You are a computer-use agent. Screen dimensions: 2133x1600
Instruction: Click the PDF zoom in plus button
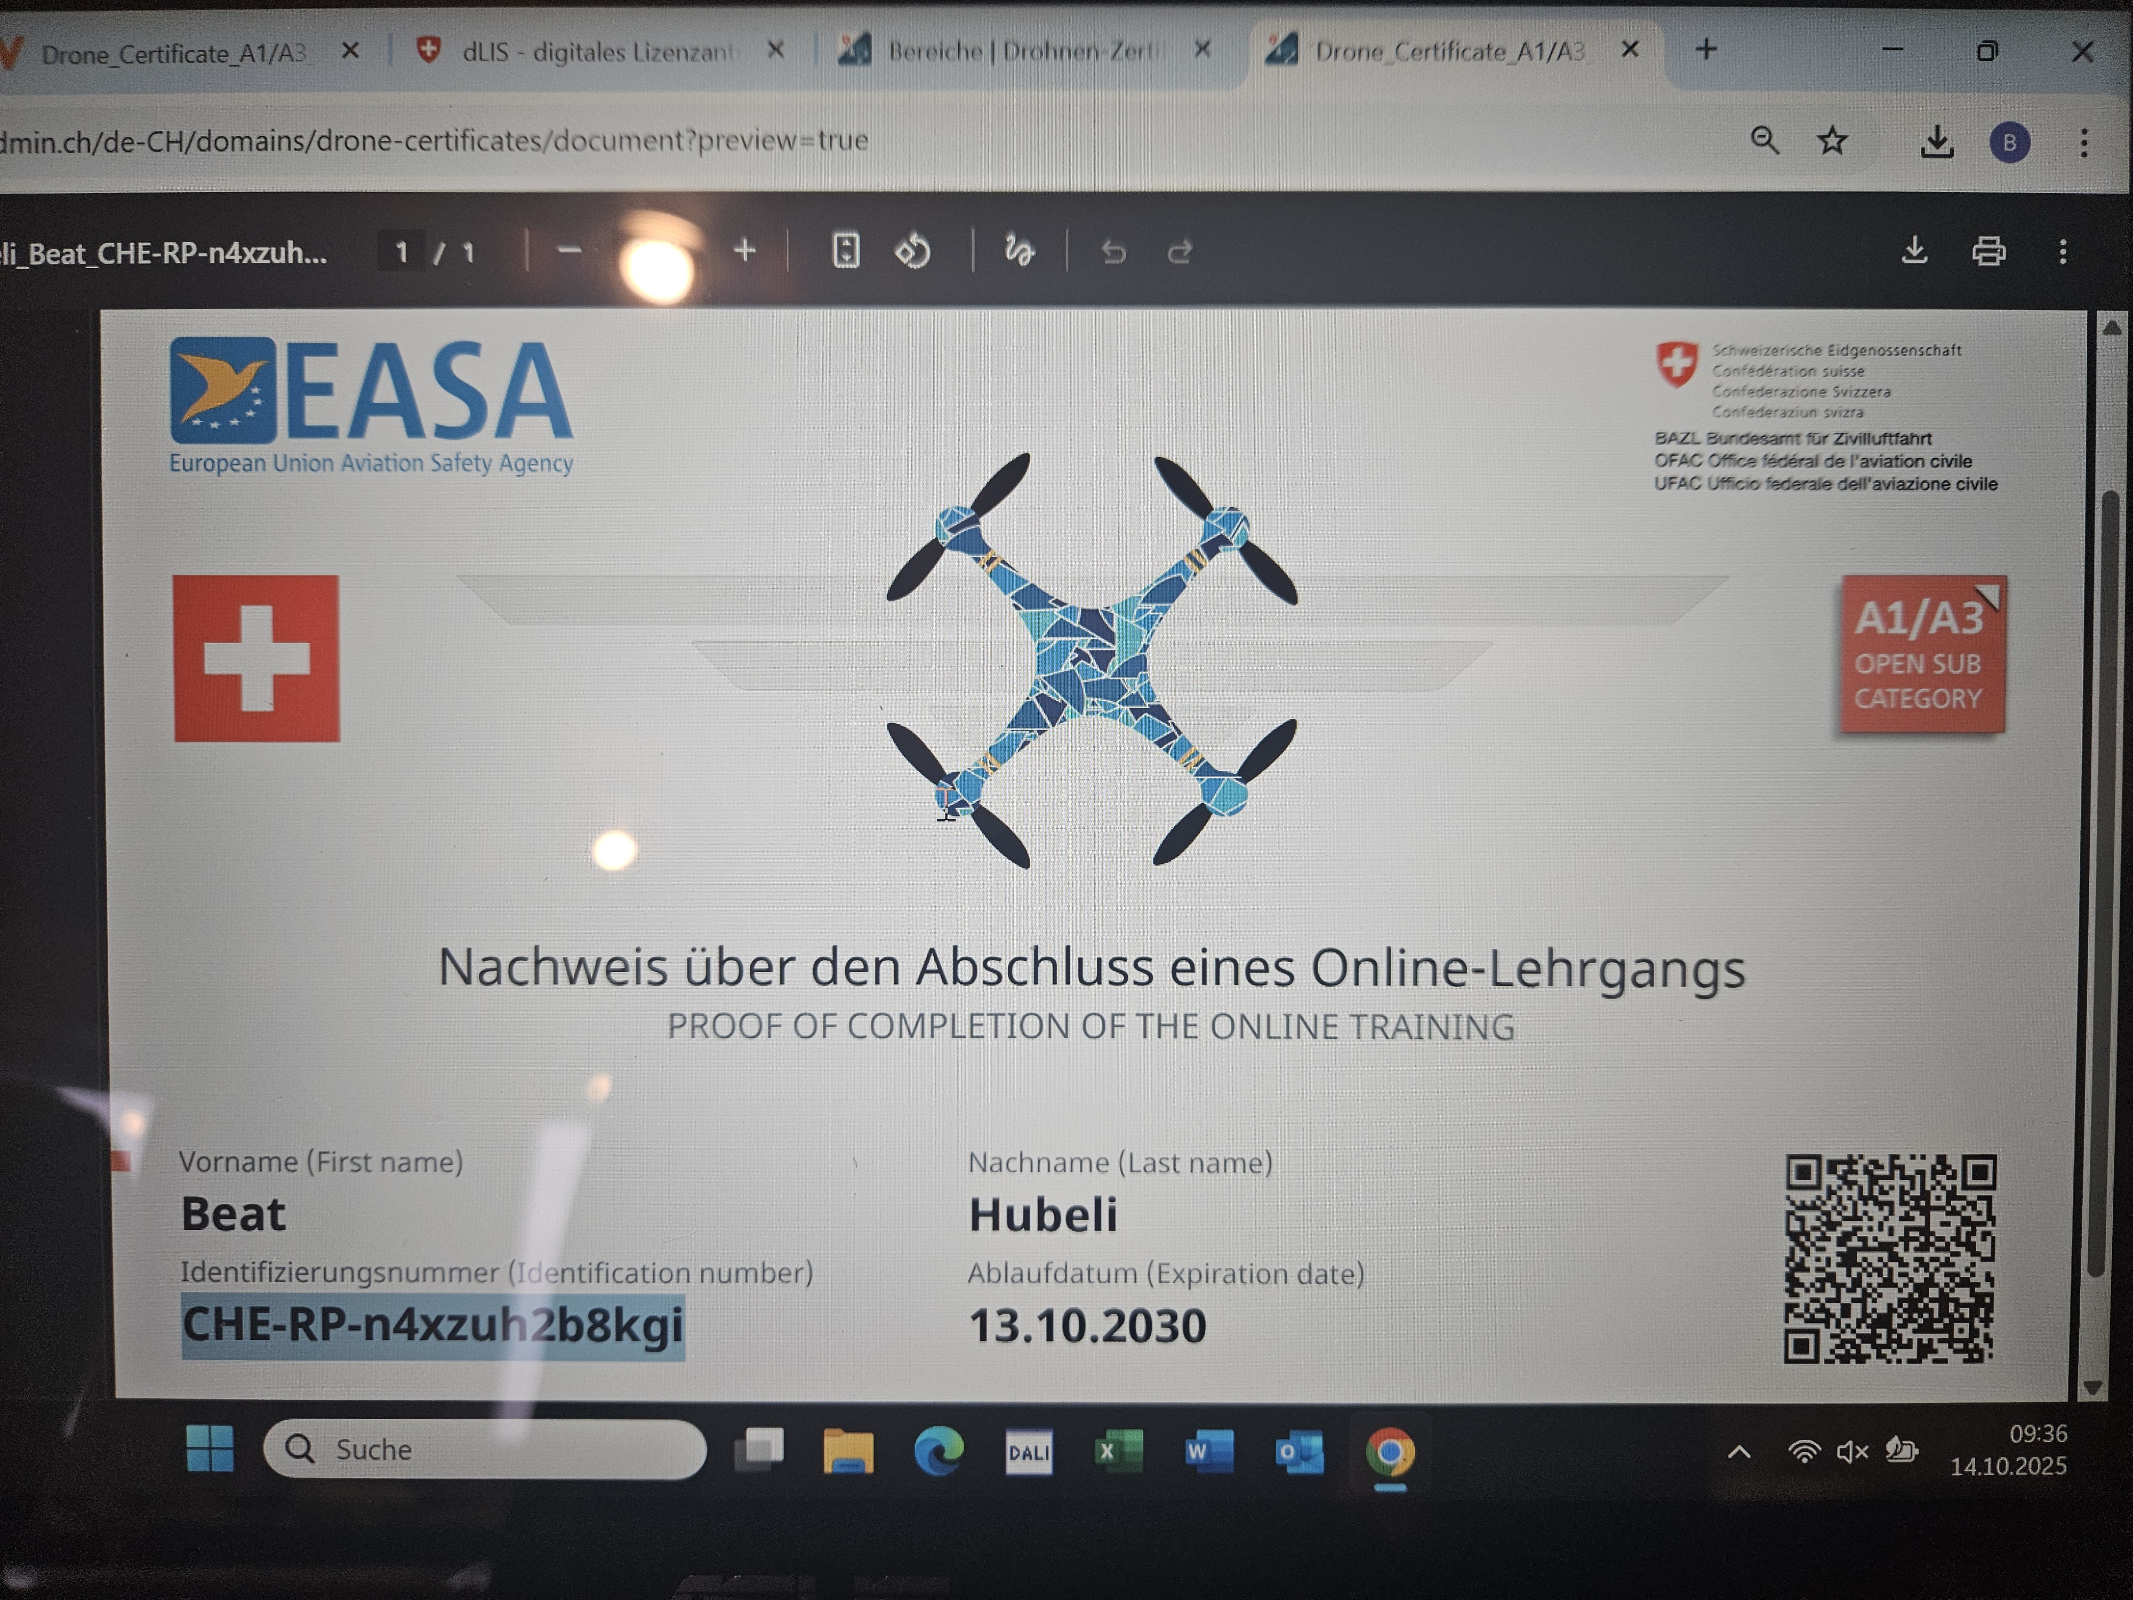click(x=744, y=252)
